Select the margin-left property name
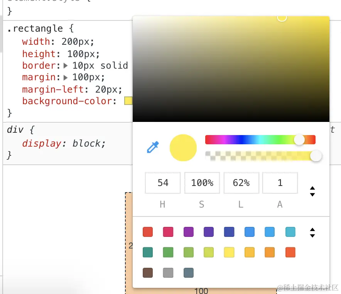This screenshot has width=341, height=294. click(x=53, y=90)
